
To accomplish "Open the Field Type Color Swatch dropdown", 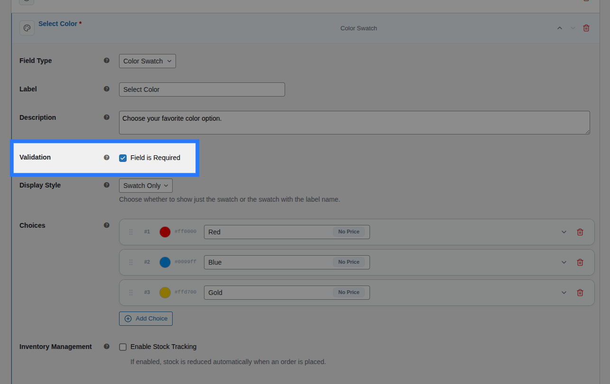I will (148, 61).
